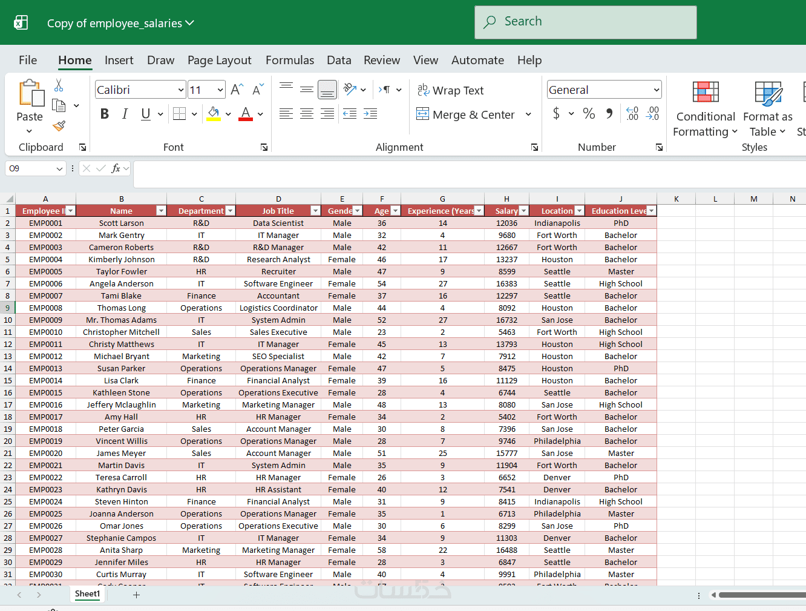Open the font size dropdown
Image resolution: width=806 pixels, height=611 pixels.
[x=220, y=90]
